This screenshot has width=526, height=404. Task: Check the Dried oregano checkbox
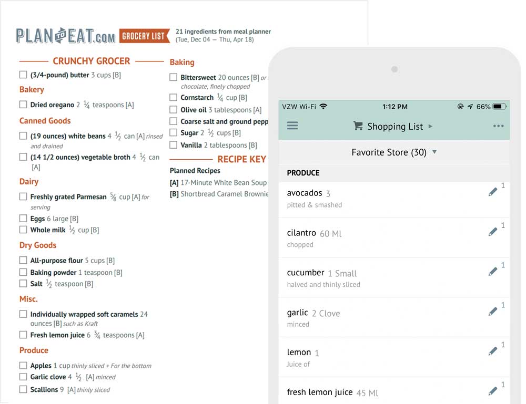[x=23, y=105]
